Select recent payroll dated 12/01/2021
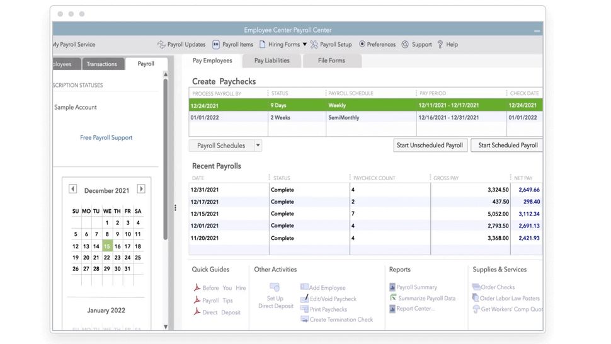The width and height of the screenshot is (611, 344). pyautogui.click(x=365, y=226)
